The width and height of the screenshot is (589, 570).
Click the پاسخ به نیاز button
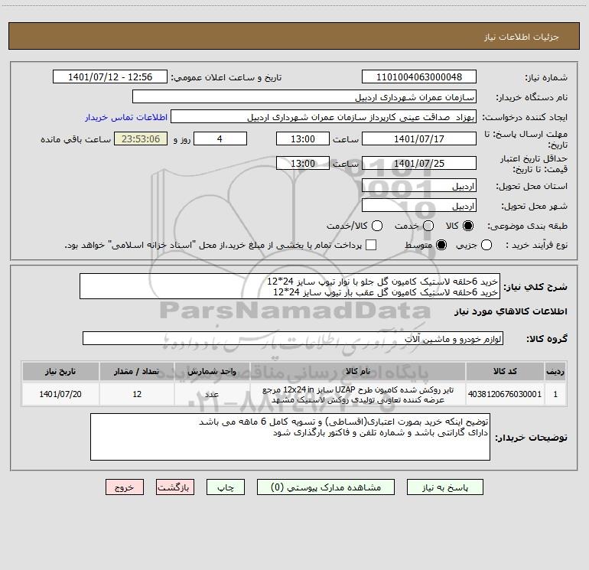(444, 487)
